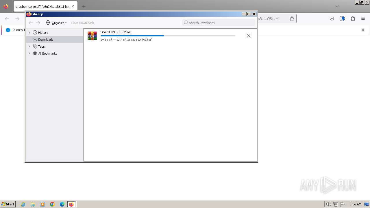Launch Microsoft Edge from taskbar
370x208 pixels.
[x=62, y=204]
